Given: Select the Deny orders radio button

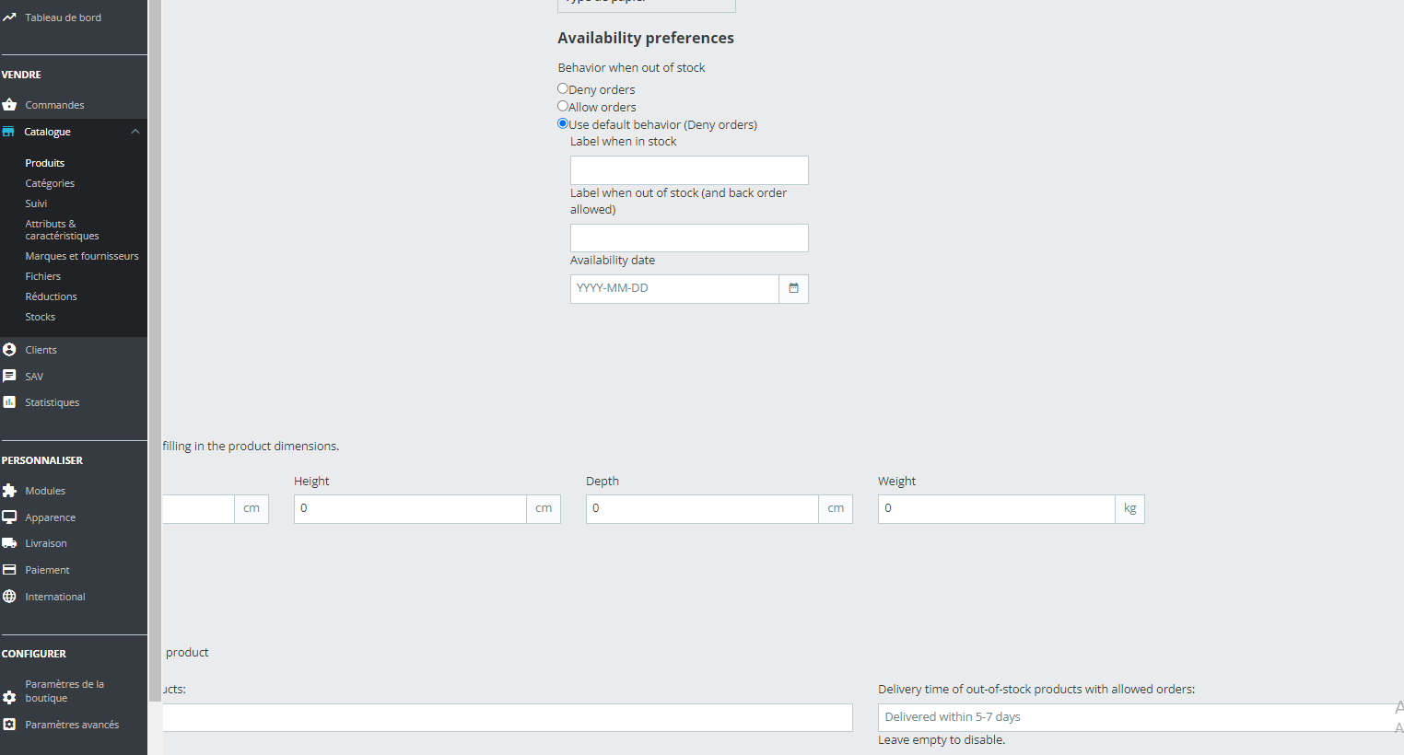Looking at the screenshot, I should [563, 88].
